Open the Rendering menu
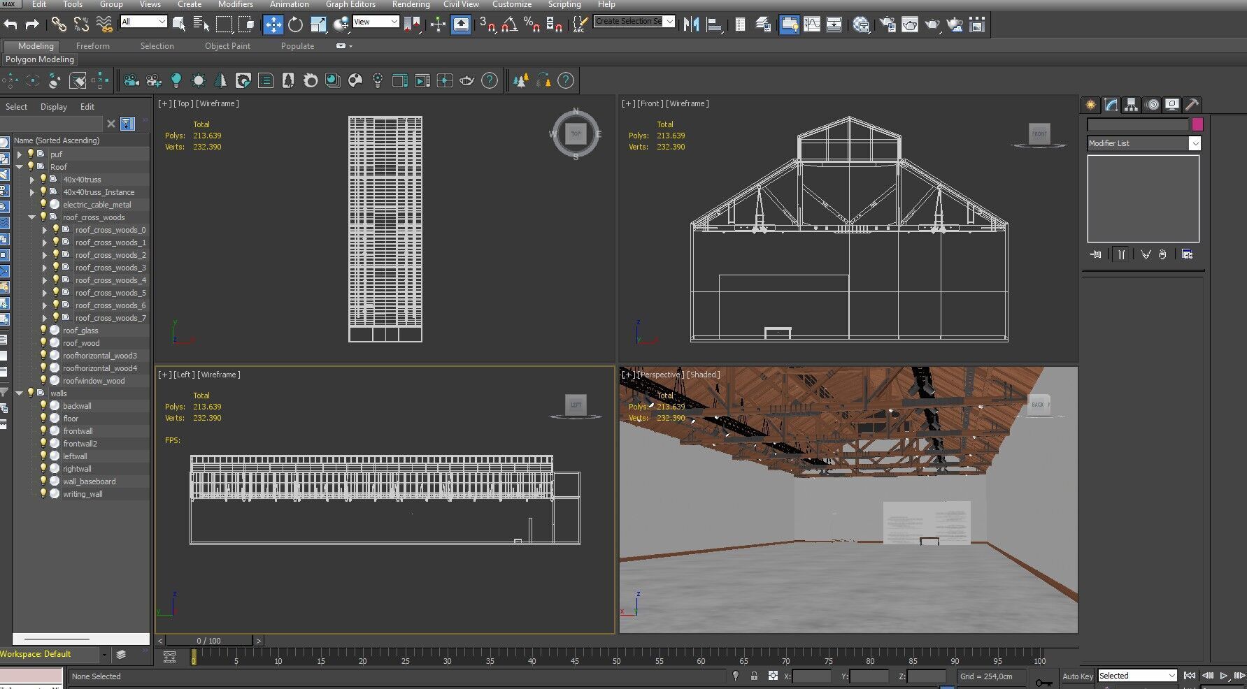The width and height of the screenshot is (1247, 689). tap(411, 4)
